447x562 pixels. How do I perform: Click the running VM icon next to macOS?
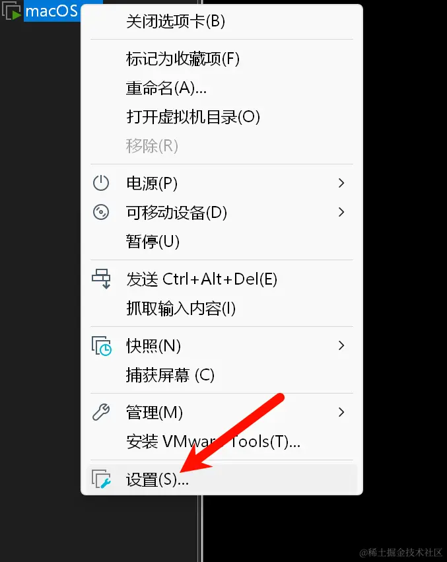pos(11,11)
